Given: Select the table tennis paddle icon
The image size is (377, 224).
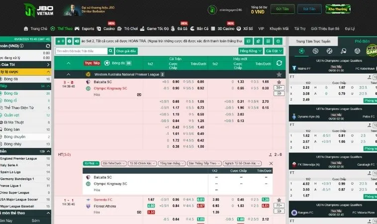Looking at the screenshot, I should [x=343, y=51].
